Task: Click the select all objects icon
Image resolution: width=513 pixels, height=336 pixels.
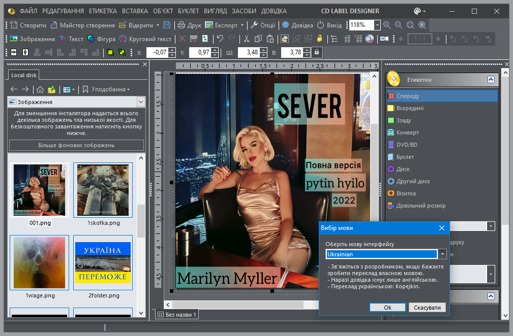Action: tap(285, 39)
